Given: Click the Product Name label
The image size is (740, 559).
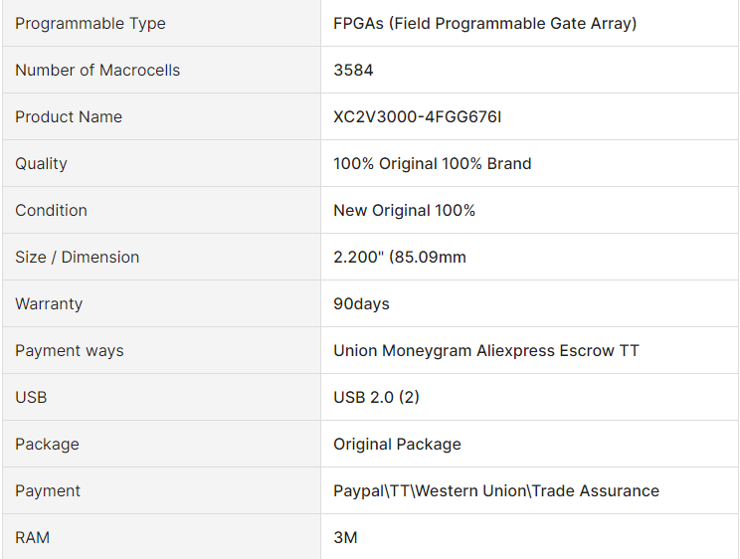Looking at the screenshot, I should pyautogui.click(x=69, y=116).
